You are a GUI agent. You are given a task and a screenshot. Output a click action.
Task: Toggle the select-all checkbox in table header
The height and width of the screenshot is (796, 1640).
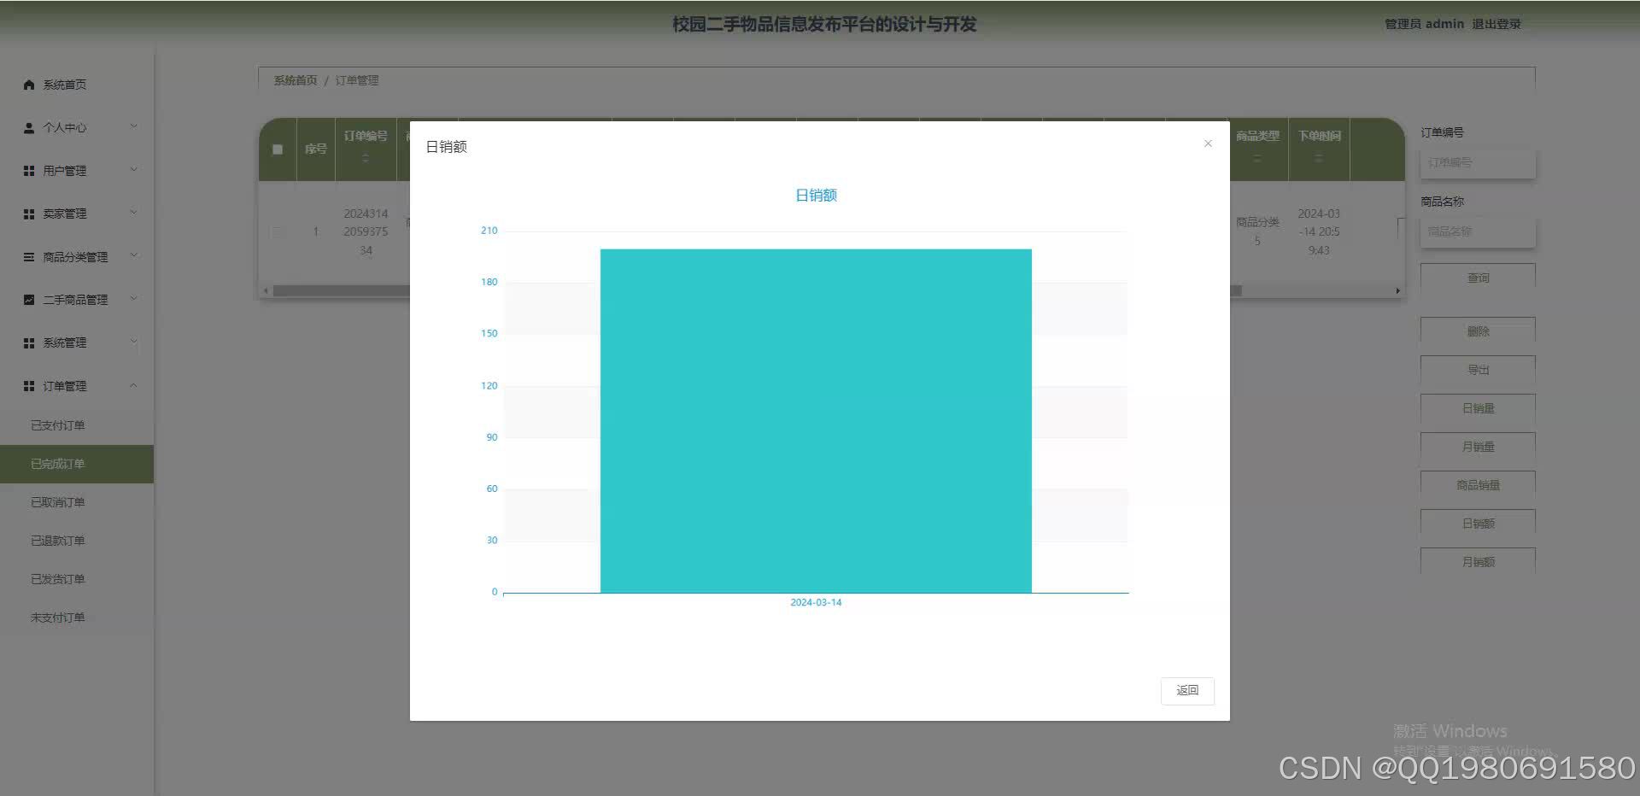pyautogui.click(x=276, y=149)
